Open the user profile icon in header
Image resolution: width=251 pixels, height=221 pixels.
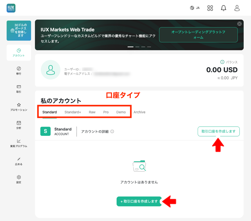237,8
